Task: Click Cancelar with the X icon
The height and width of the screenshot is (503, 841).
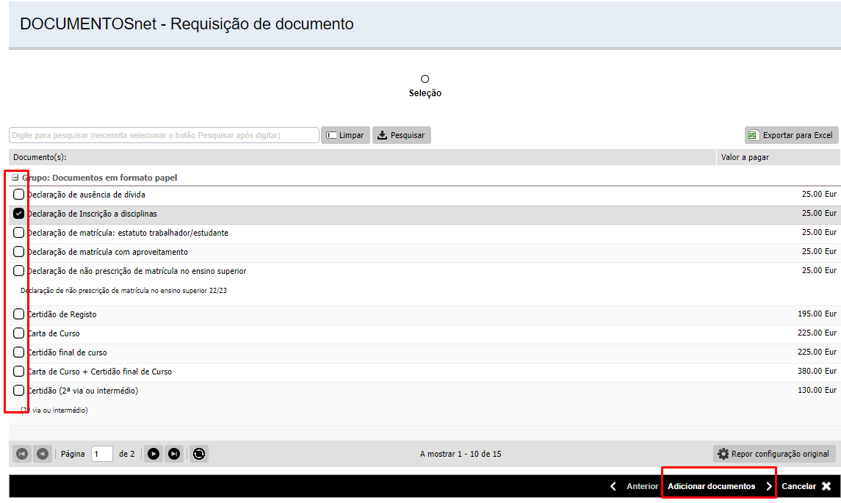Action: click(806, 486)
